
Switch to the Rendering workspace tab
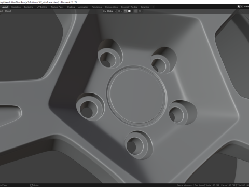tap(96, 7)
